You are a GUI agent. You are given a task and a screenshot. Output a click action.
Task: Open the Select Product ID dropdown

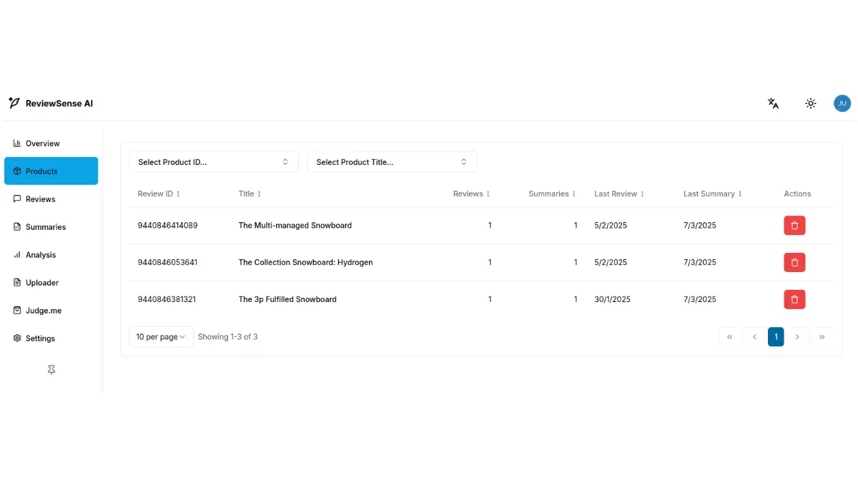(x=213, y=162)
